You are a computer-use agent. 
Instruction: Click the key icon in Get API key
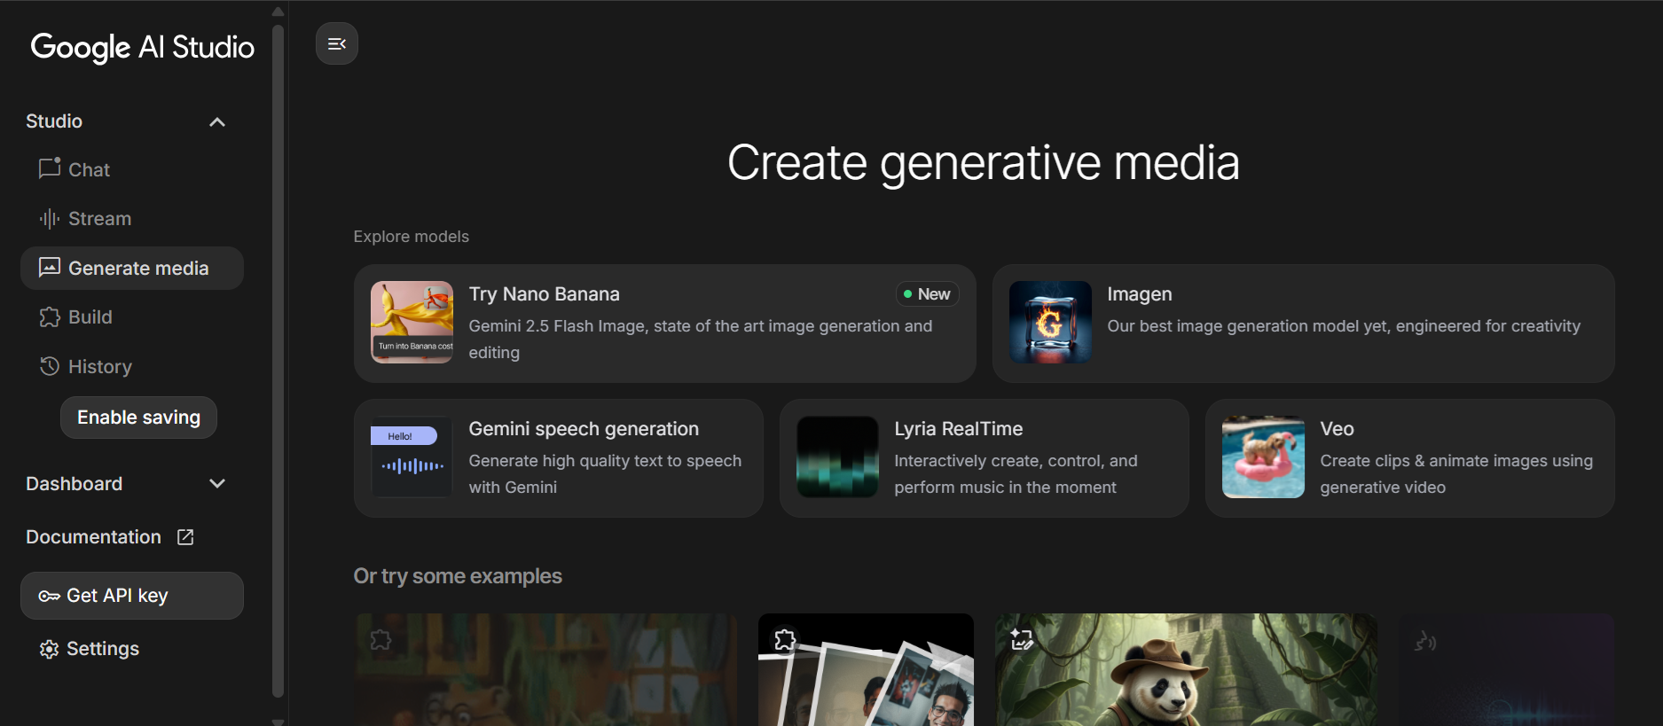click(50, 596)
